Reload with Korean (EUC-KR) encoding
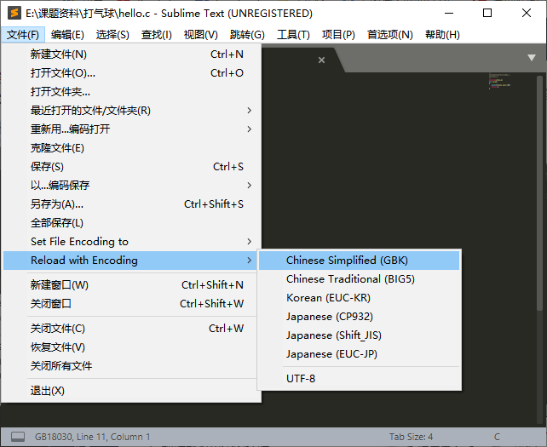 coord(359,298)
